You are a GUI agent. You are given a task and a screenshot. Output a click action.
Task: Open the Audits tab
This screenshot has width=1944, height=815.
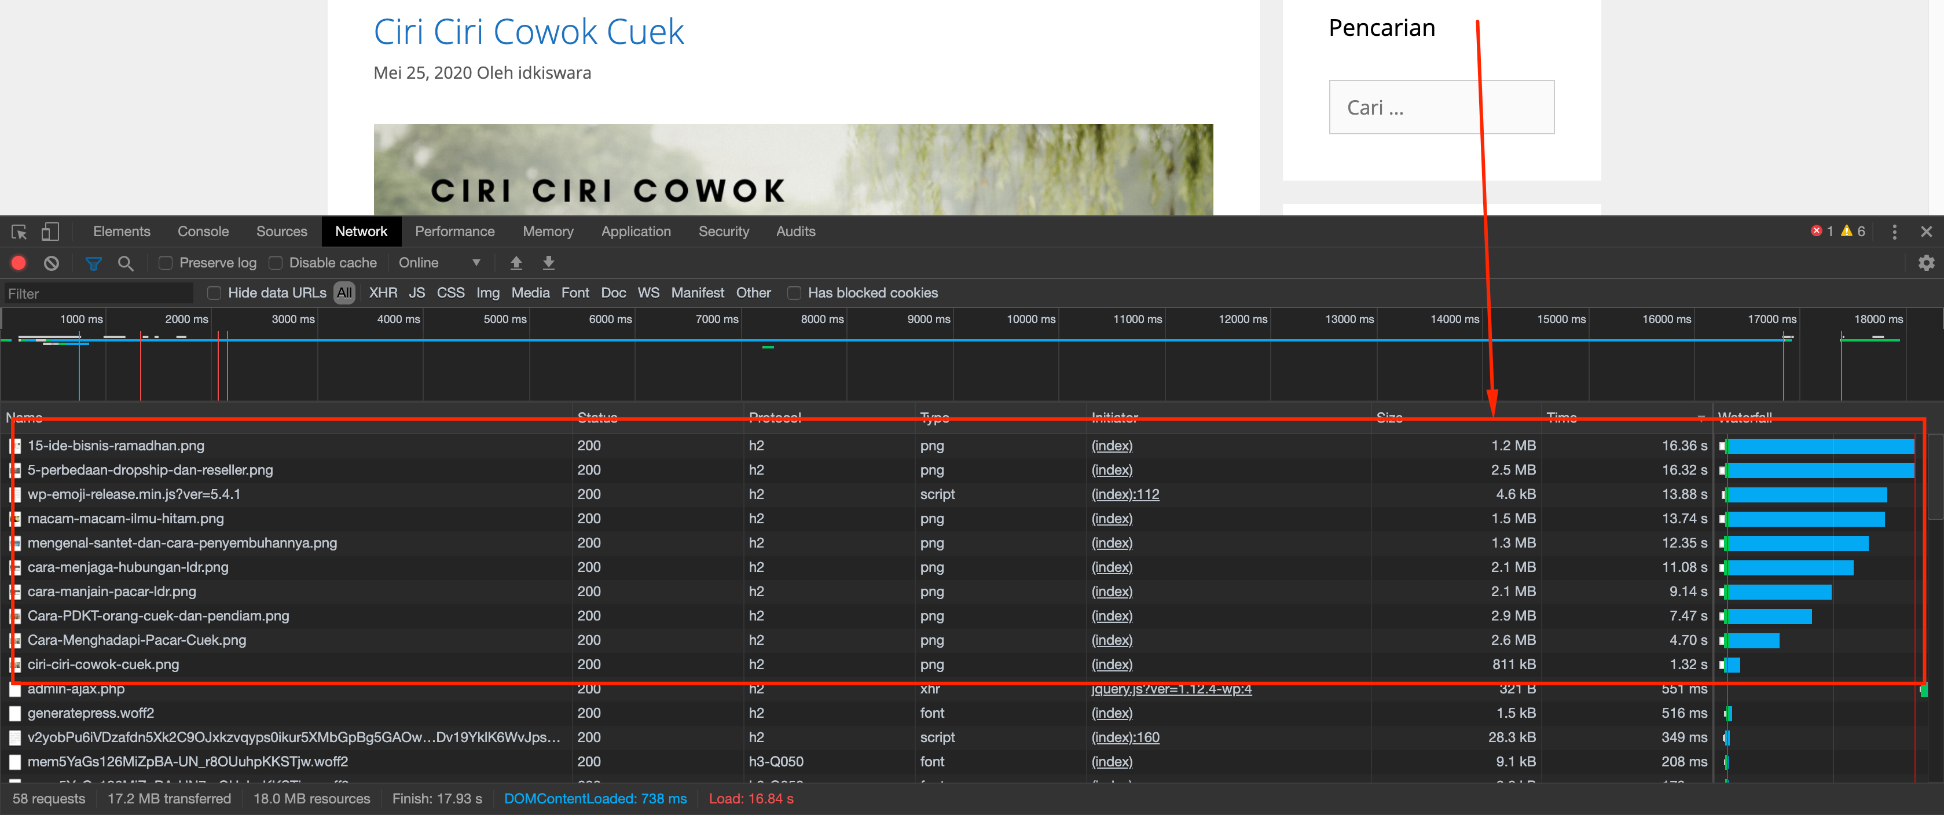(x=795, y=232)
